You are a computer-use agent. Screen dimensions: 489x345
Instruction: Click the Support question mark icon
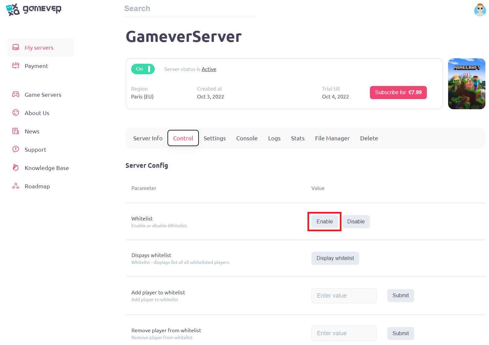[15, 149]
